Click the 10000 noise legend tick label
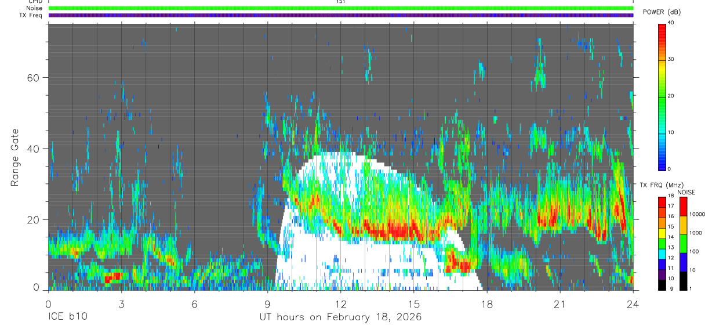This screenshot has height=329, width=712. tap(697, 214)
